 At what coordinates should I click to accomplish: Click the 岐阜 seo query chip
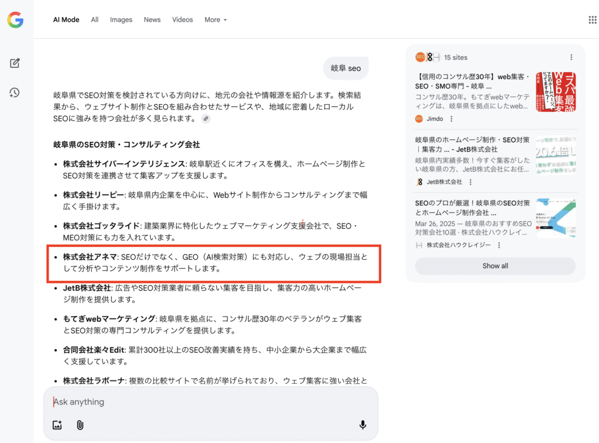pos(346,68)
